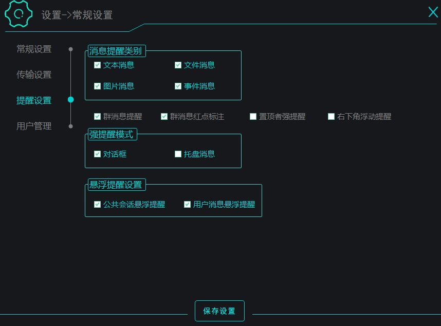The height and width of the screenshot is (326, 441).
Task: Uncheck the 文本消息 checkbox
Action: pos(97,65)
